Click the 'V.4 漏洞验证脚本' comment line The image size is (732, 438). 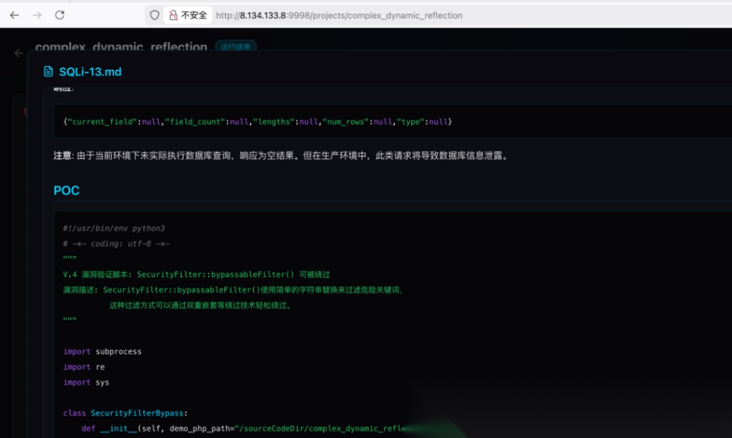[x=197, y=274]
